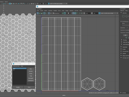This screenshot has height=97, width=129.
Task: Select Drag radio option in UV Toolkit
Action: [121, 23]
